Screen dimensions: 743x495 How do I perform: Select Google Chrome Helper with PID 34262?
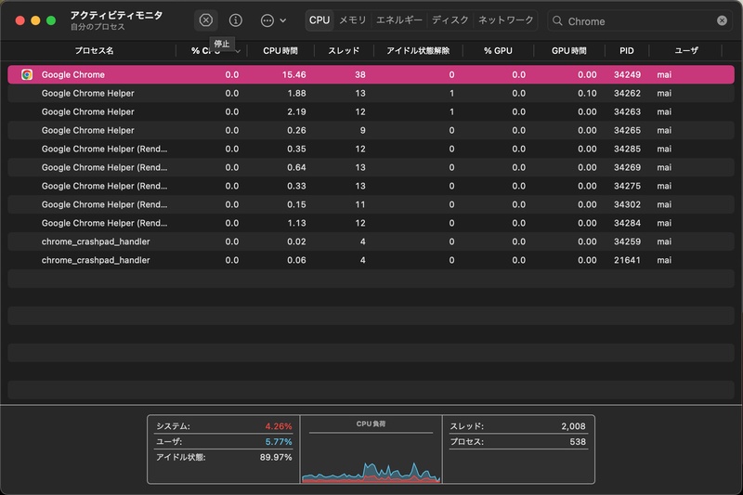(x=371, y=93)
